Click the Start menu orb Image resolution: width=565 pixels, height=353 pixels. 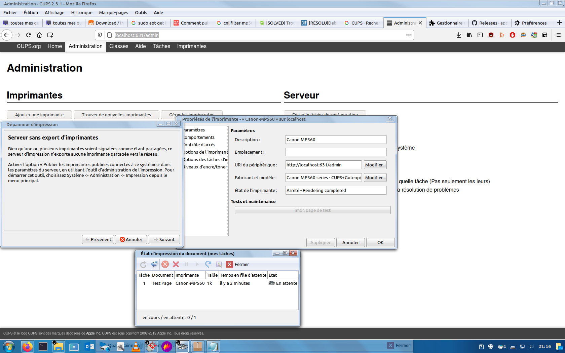(x=8, y=346)
